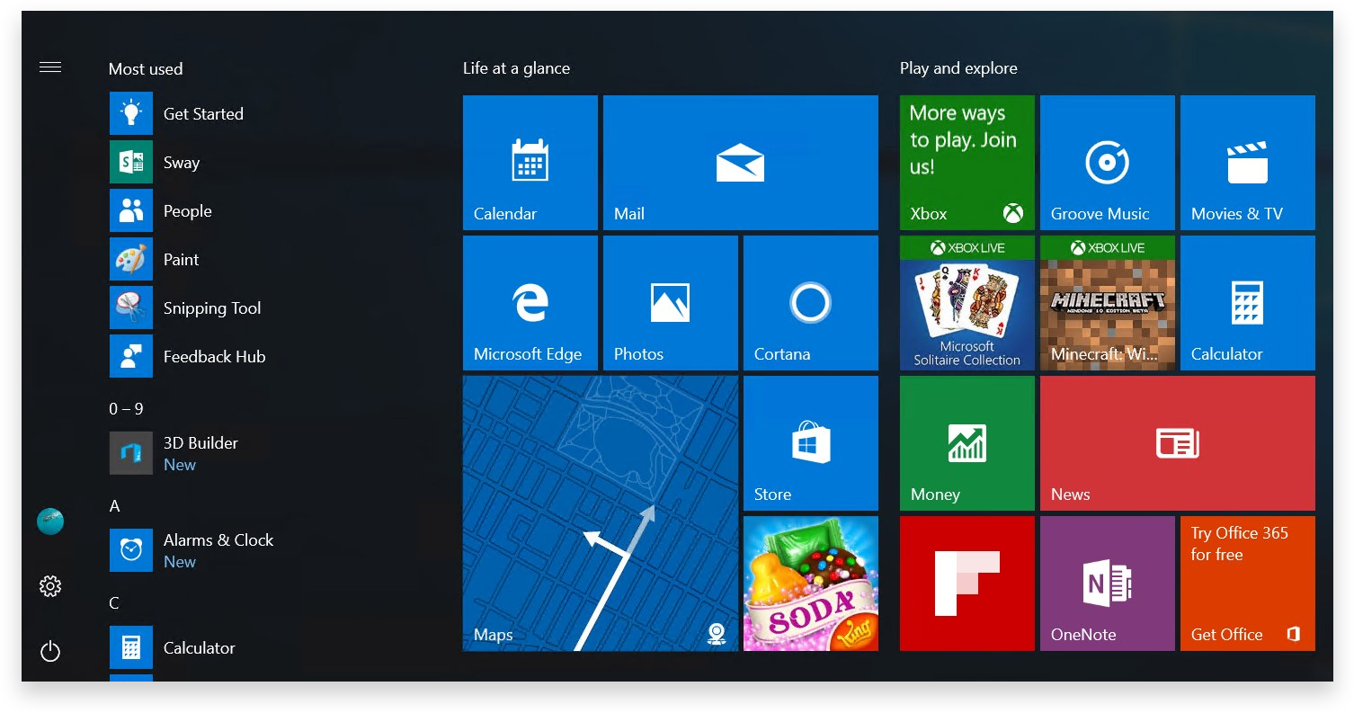Open Calculator tile in Play and explore
This screenshot has height=713, width=1354.
pos(1248,303)
